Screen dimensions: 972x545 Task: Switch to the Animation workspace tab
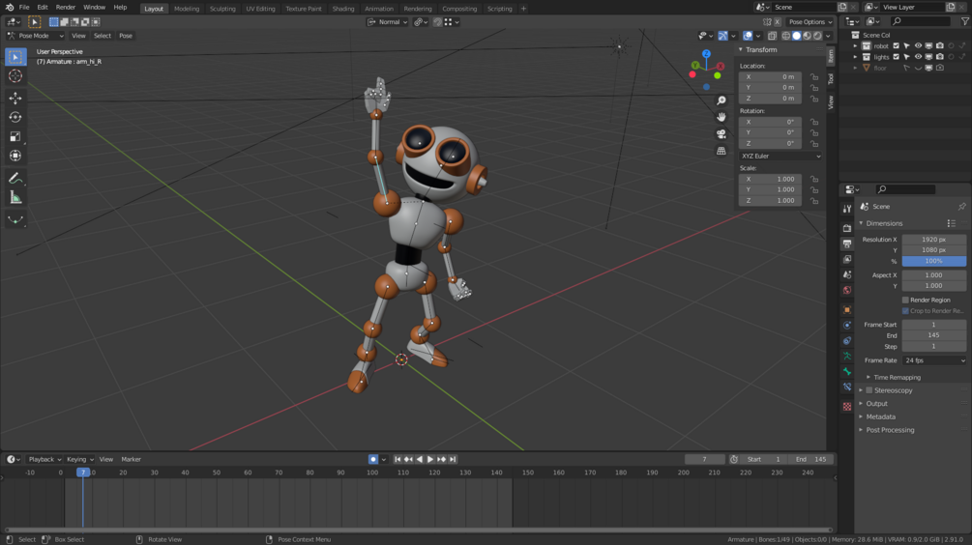(379, 9)
